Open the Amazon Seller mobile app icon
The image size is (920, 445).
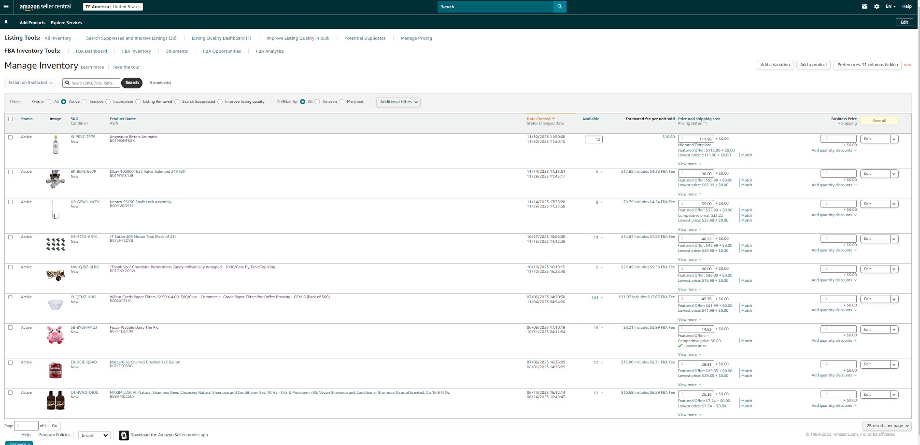coord(124,435)
